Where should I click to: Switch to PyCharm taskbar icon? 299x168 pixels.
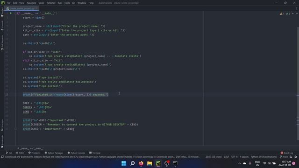click(x=158, y=163)
